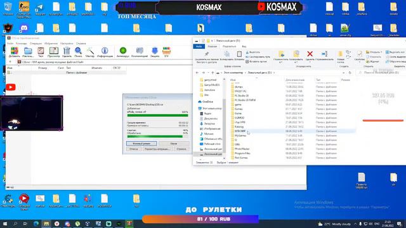Click Explorer's New folder ribbon icon
This screenshot has width=406, height=228.
pyautogui.click(x=340, y=54)
